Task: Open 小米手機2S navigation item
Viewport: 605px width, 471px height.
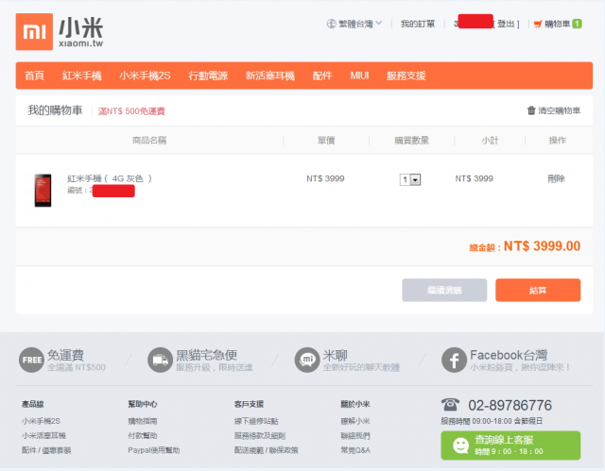Action: 145,76
